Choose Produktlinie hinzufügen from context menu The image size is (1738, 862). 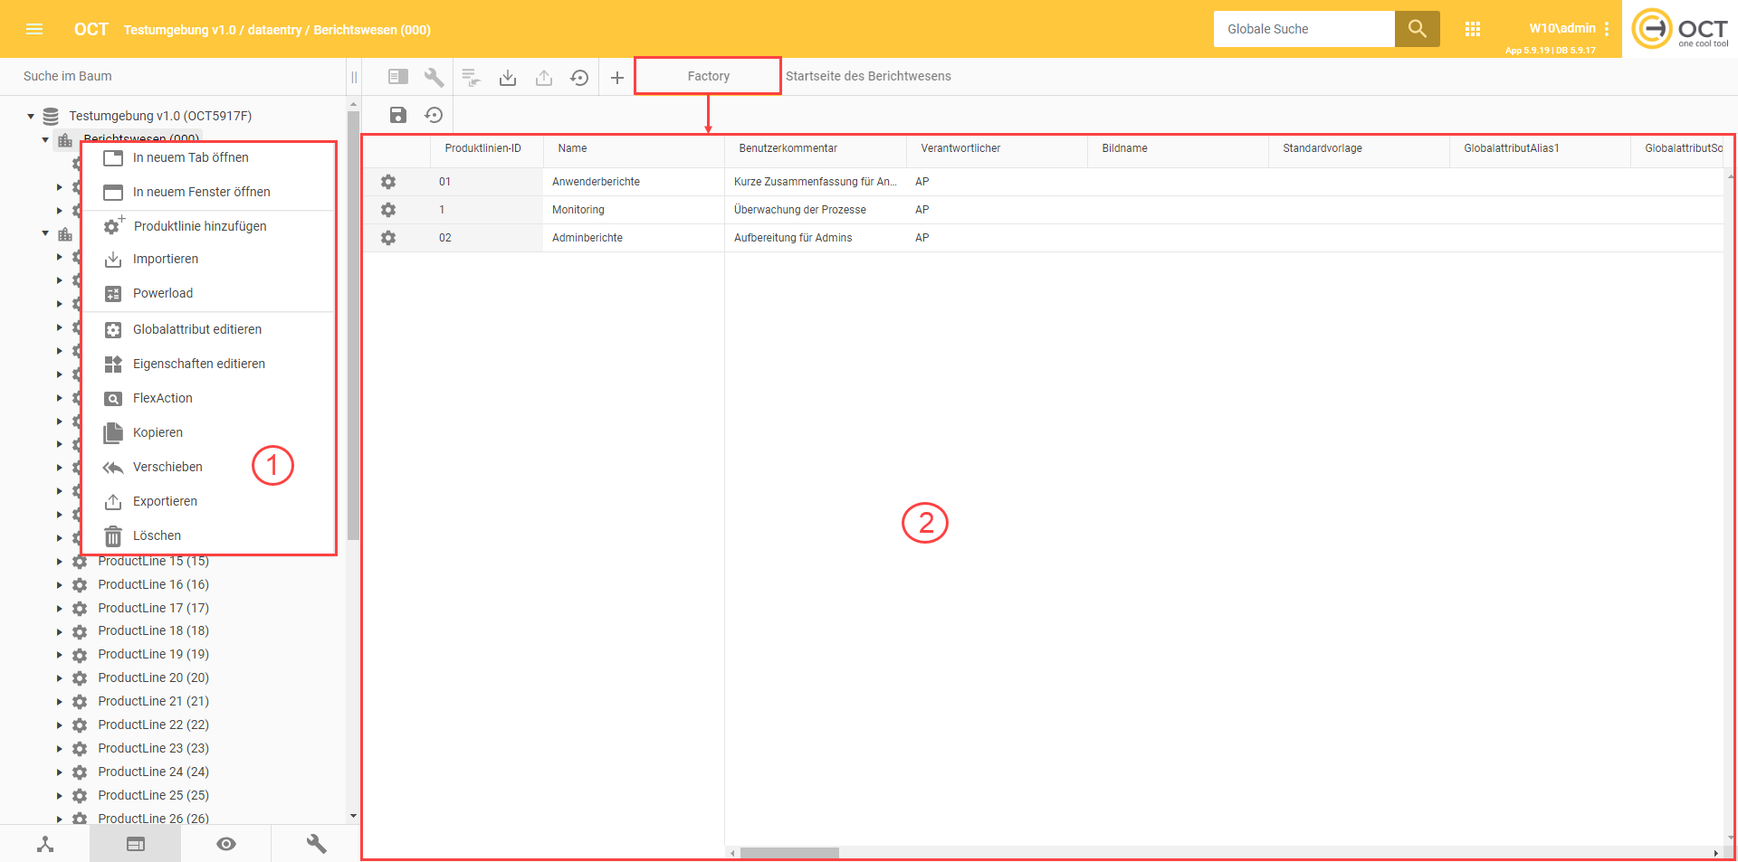point(199,226)
